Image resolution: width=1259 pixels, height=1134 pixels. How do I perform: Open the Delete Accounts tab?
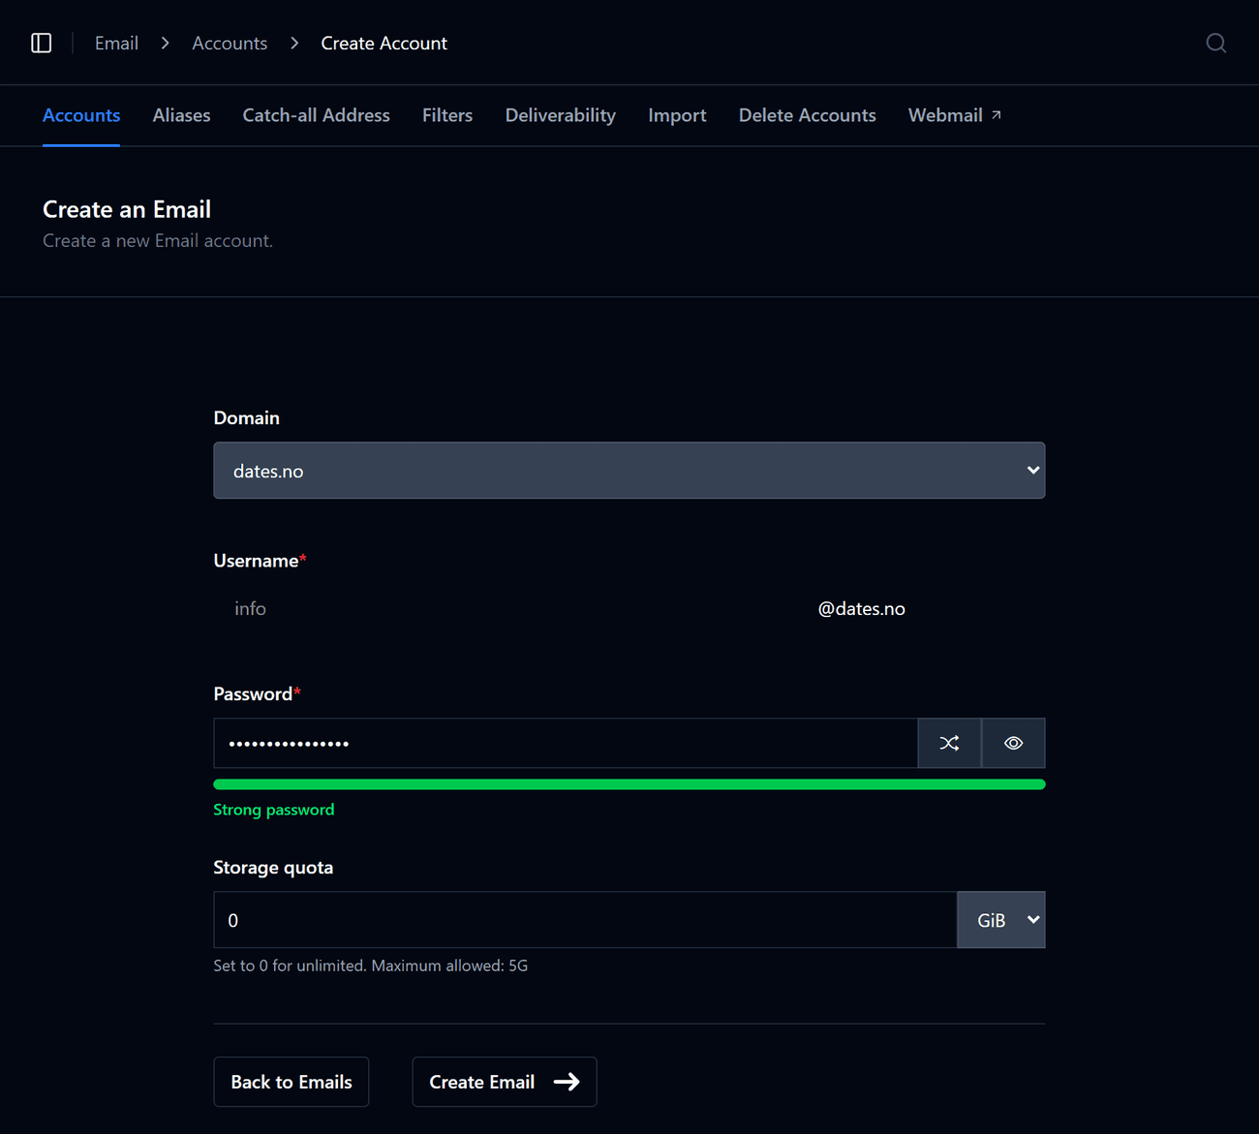point(807,115)
